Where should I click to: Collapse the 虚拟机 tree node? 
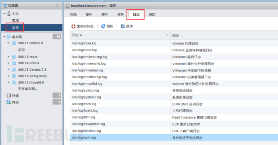[x=4, y=37]
